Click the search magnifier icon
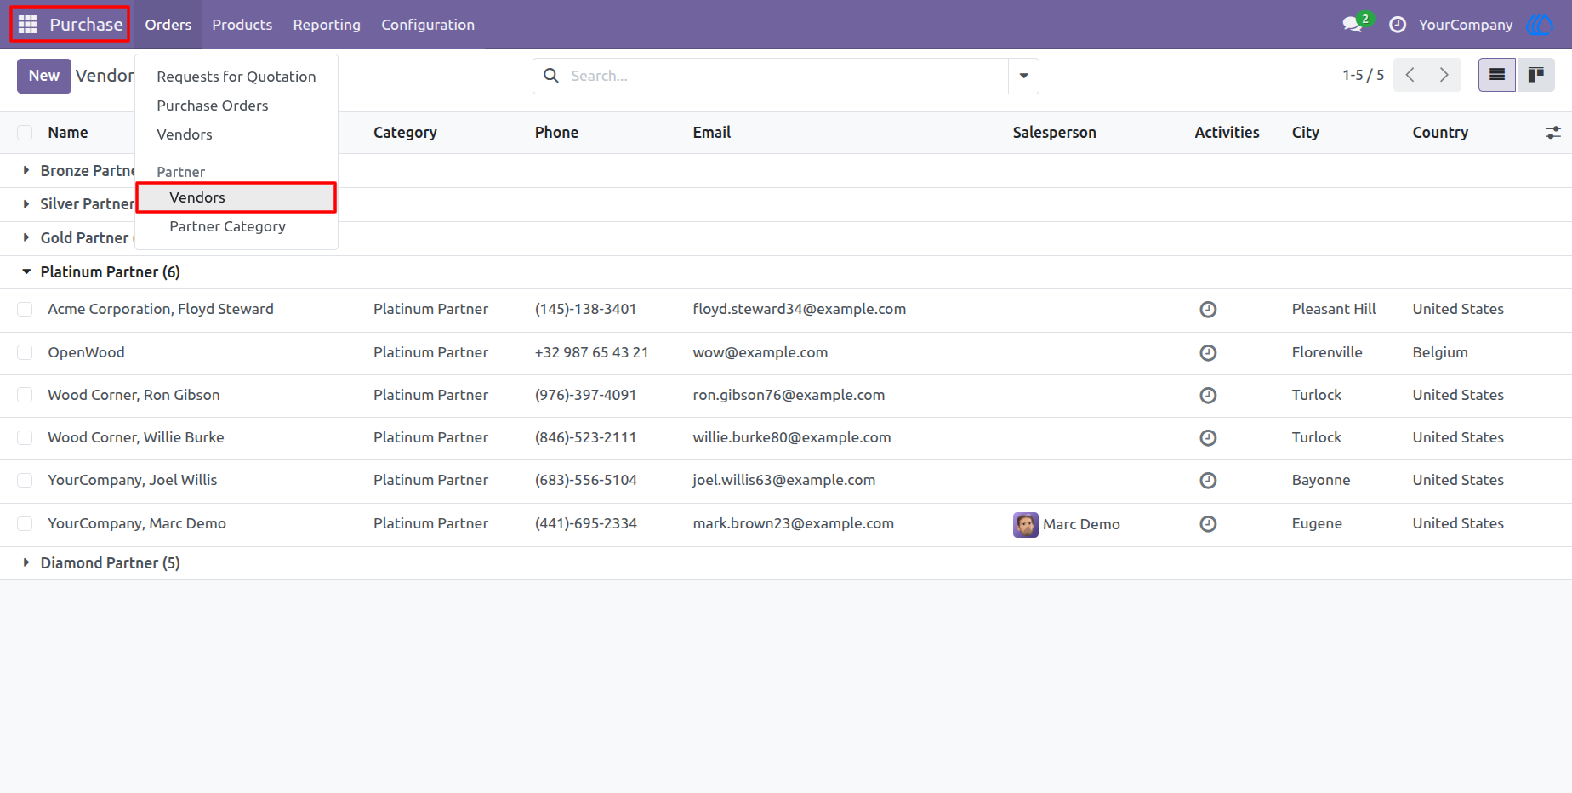1572x793 pixels. (551, 76)
